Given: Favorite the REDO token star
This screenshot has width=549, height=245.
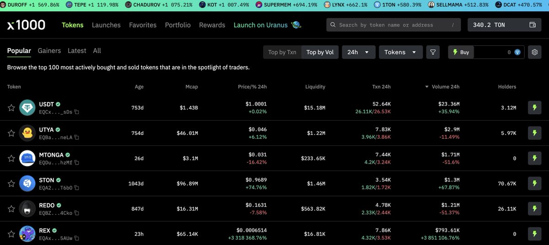Looking at the screenshot, I should [11, 208].
